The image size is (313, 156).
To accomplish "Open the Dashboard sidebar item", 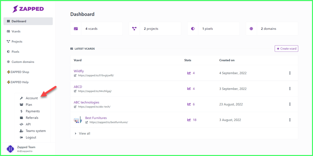I will 28,21.
